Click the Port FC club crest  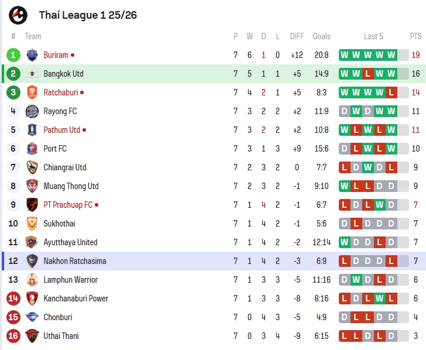pyautogui.click(x=32, y=149)
